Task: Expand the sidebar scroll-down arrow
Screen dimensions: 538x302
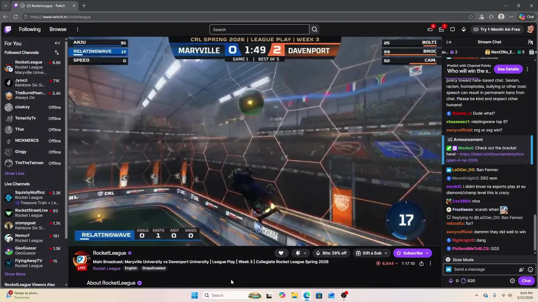Action: tap(66, 285)
